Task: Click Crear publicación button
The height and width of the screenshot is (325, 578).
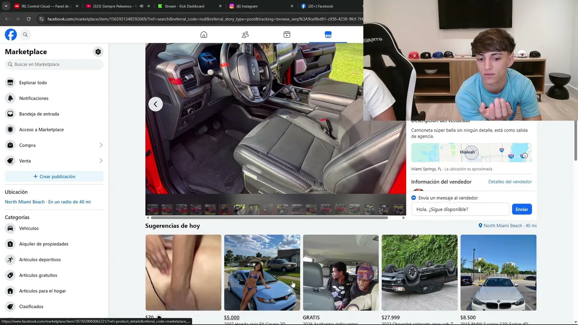Action: (54, 176)
